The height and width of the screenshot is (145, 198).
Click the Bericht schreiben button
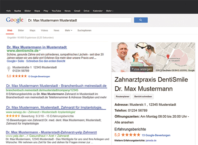(x=143, y=97)
